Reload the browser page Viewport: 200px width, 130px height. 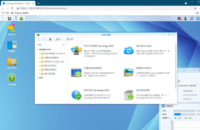click(12, 8)
